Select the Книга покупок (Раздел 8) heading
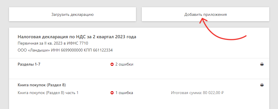 [42, 85]
